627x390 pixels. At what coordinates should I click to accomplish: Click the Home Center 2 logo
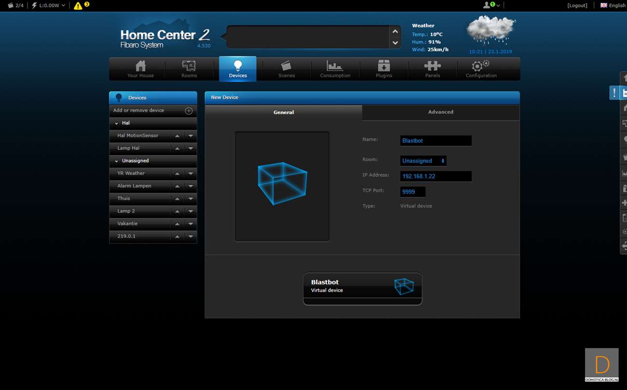(165, 38)
